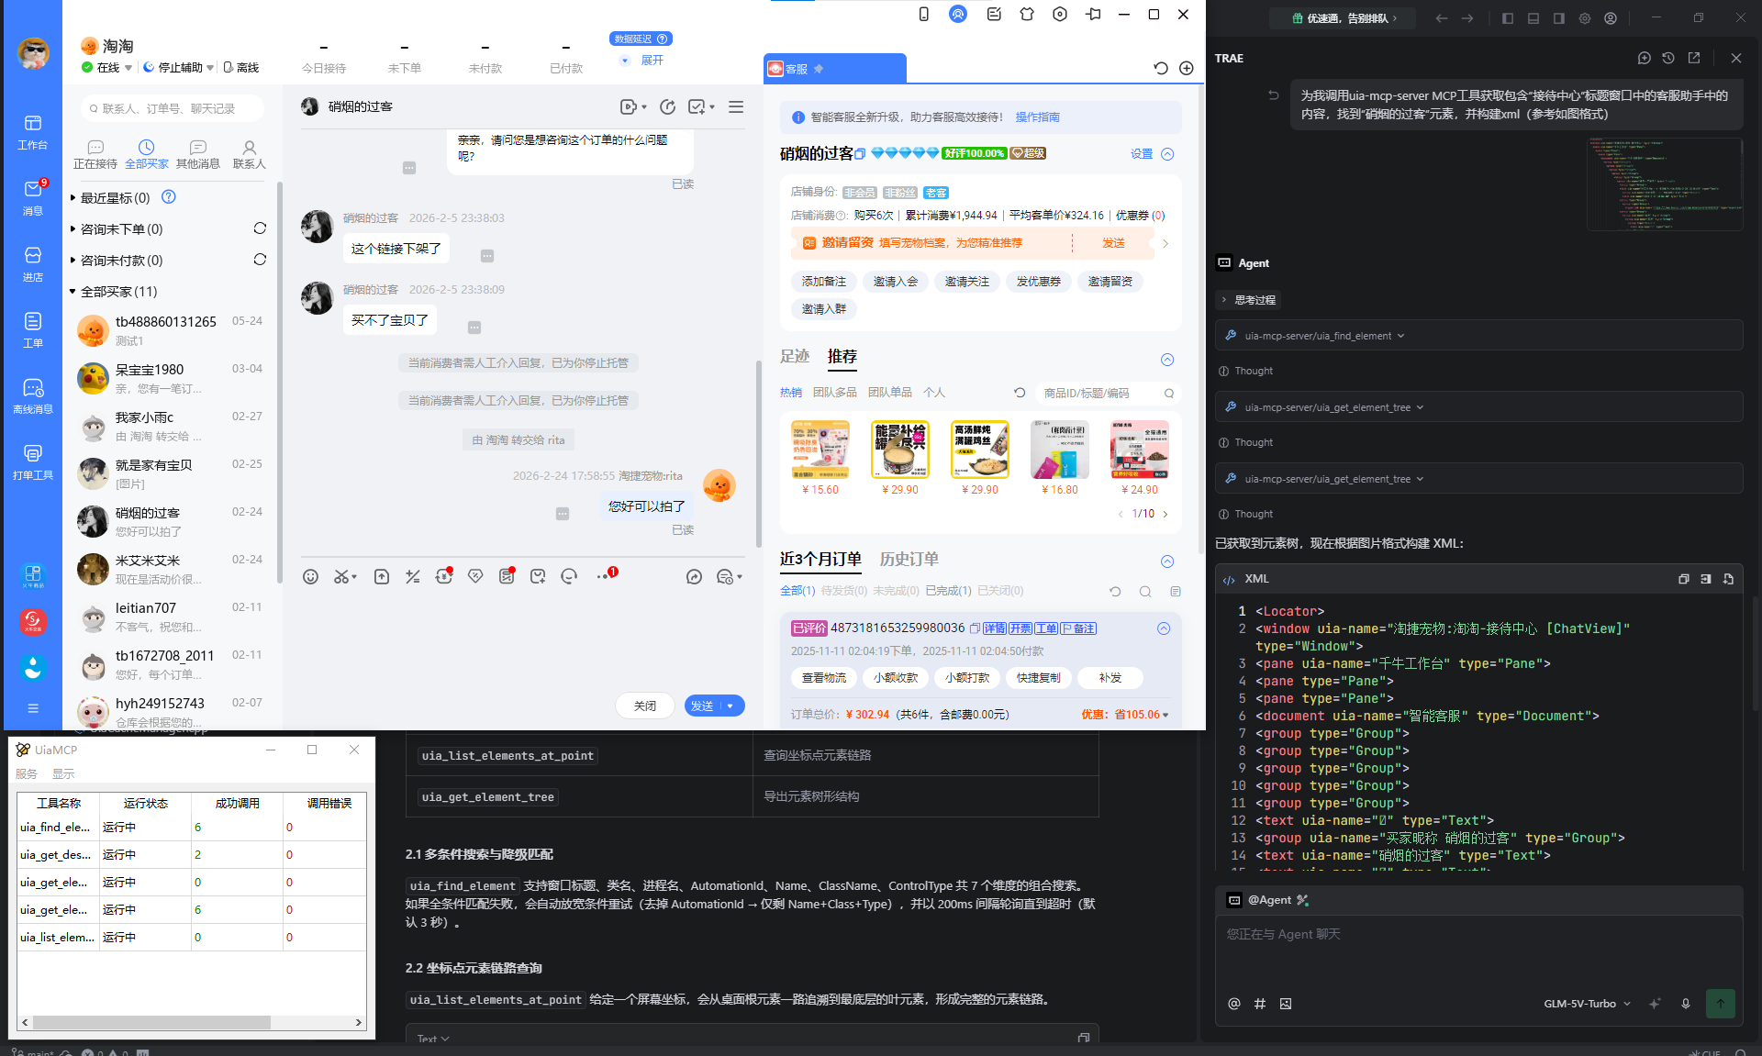Click the chat message vertical scrollbar
Viewport: 1762px width, 1056px height.
point(758,453)
